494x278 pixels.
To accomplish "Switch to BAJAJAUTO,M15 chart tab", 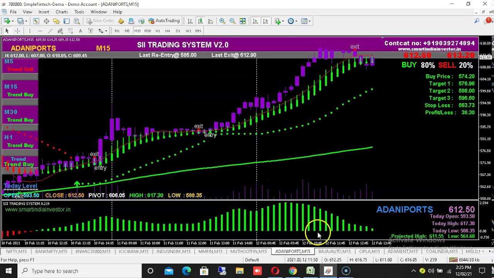I will (334, 251).
